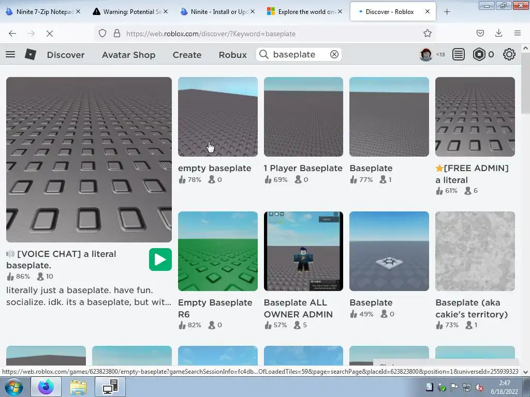This screenshot has height=397, width=530.
Task: Open a new browser tab
Action: coord(447,12)
